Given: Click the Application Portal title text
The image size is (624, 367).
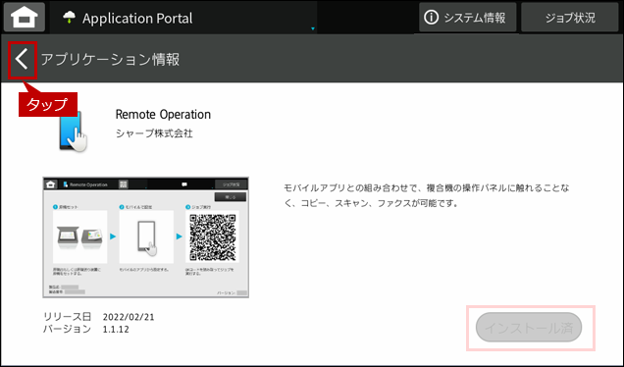Looking at the screenshot, I should (x=137, y=18).
